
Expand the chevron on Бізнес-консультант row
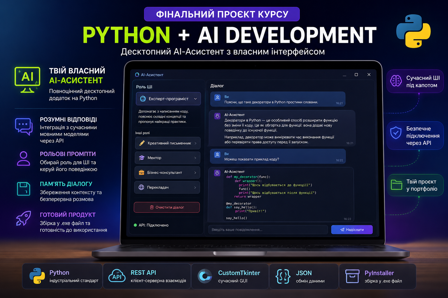[x=195, y=173]
